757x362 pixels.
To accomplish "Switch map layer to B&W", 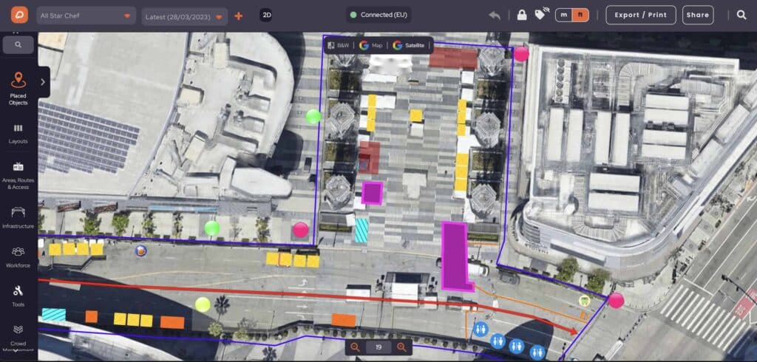I will 338,46.
